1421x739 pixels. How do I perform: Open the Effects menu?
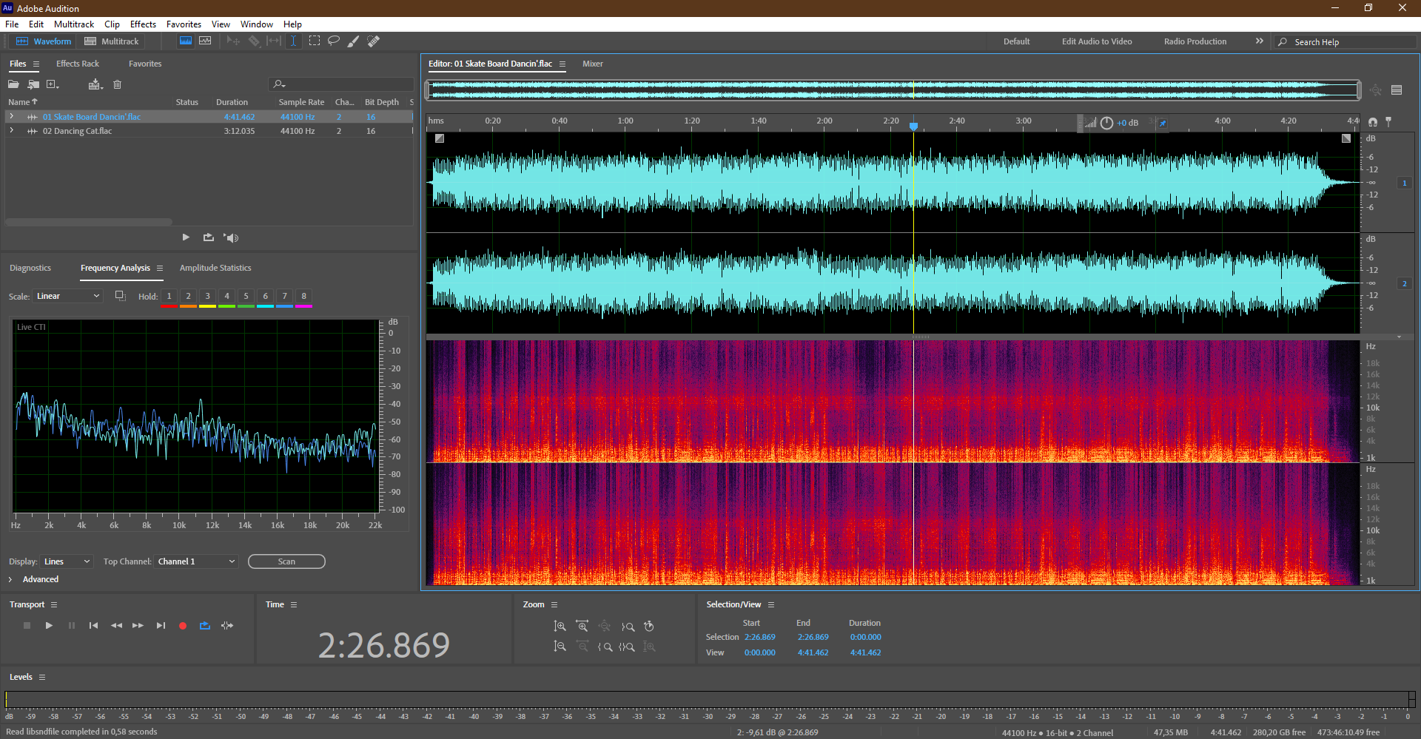(x=143, y=24)
